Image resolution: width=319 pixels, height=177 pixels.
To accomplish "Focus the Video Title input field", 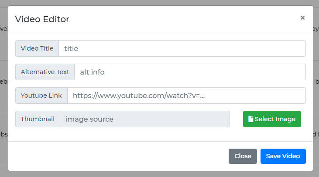I will coord(182,48).
